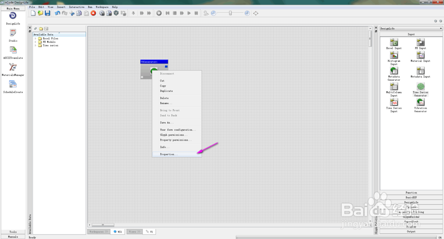Viewport: 444px width, 239px height.
Task: Expand the GlyphBuilder palette section
Action: 411,217
